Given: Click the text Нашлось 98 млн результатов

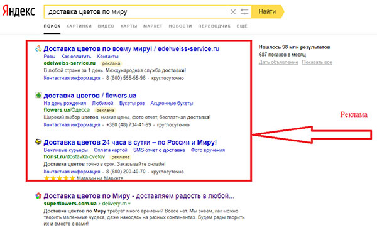Looking at the screenshot, I should tap(294, 47).
